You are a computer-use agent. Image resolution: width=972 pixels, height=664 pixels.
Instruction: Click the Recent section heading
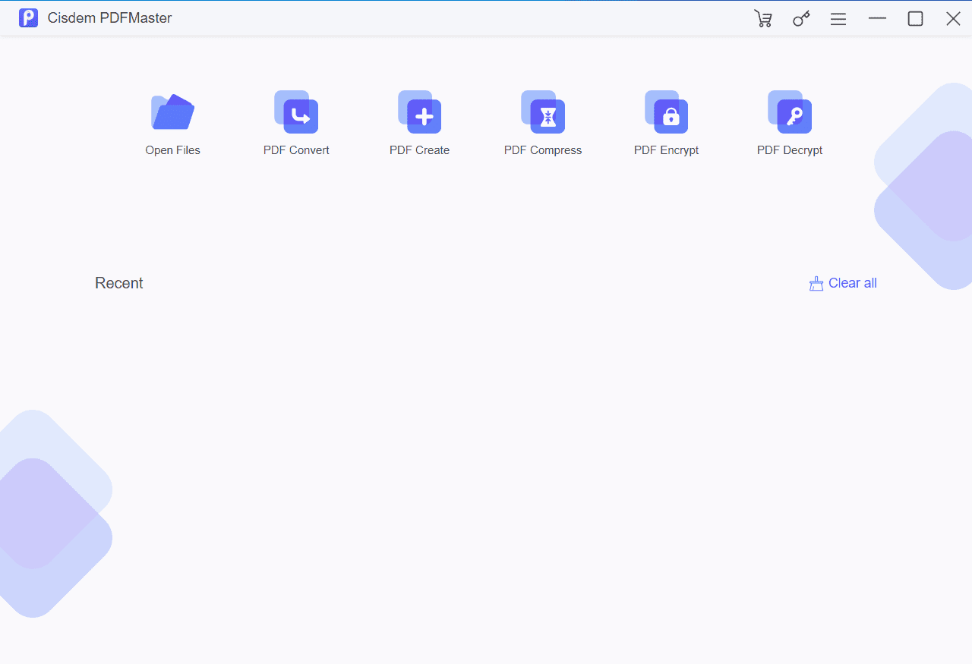tap(119, 283)
